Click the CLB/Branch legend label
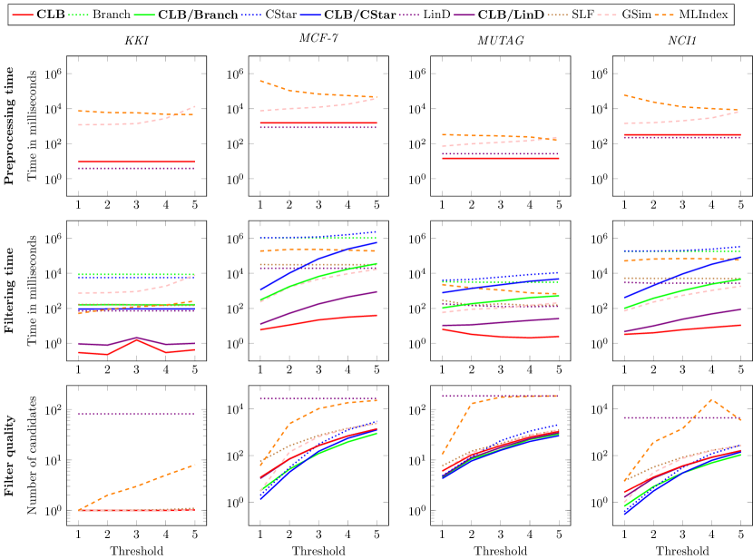The width and height of the screenshot is (753, 559). coord(198,15)
